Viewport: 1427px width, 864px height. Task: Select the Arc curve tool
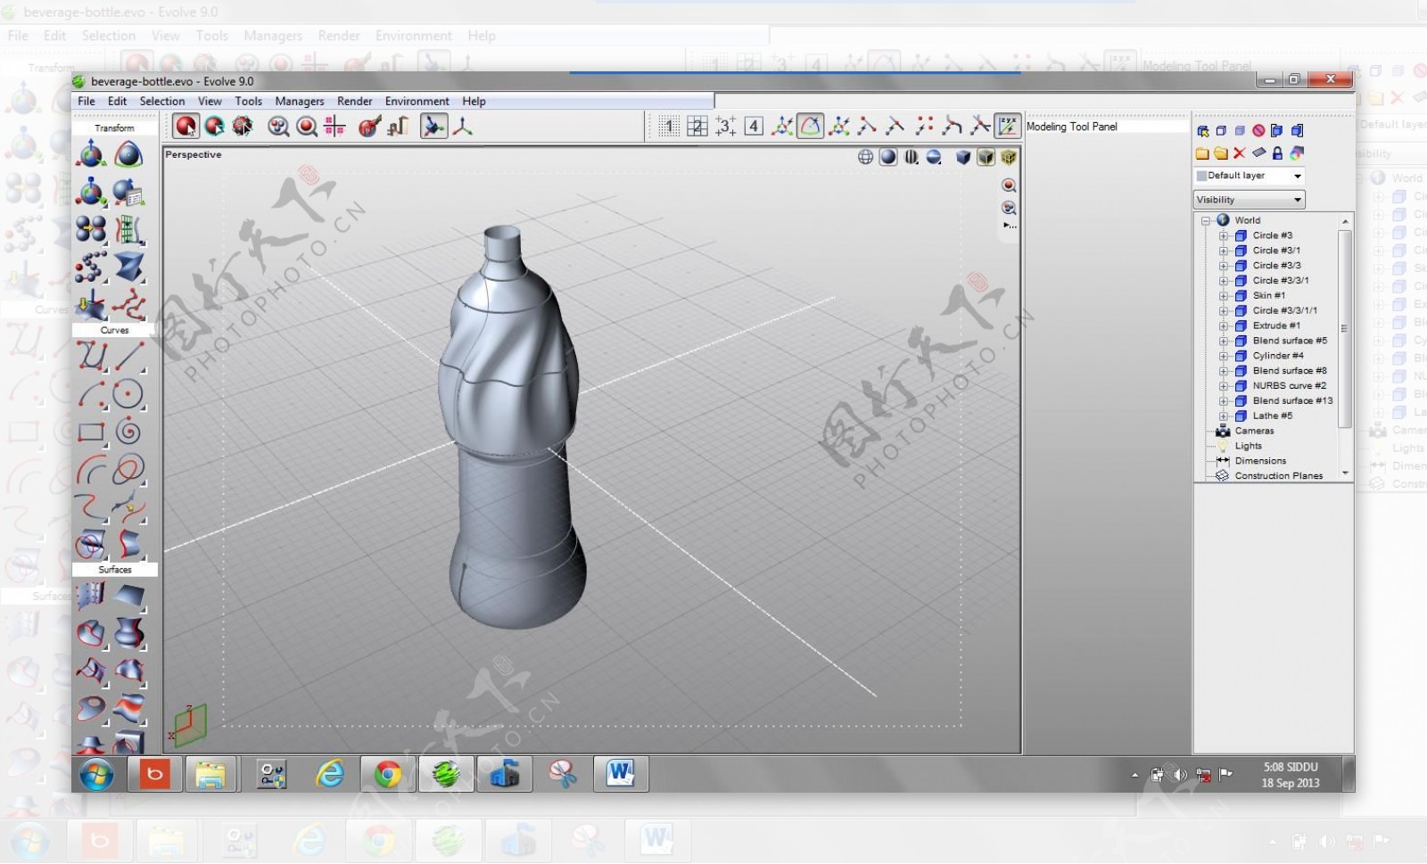pyautogui.click(x=91, y=393)
